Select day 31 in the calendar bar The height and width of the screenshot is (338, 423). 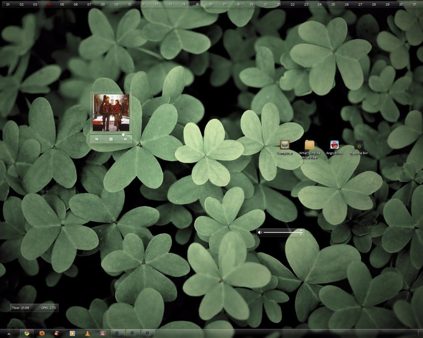coord(414,5)
